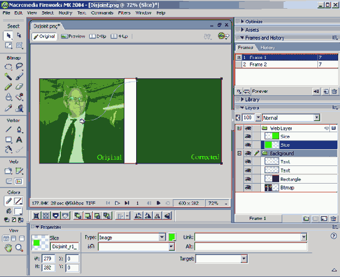Screen dimensions: 340x277
Task: Open the Commands menu
Action: (x=102, y=13)
